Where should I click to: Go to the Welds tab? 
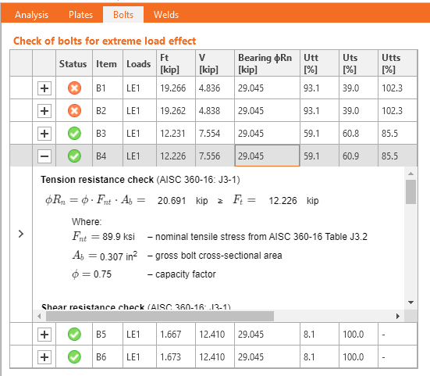click(x=166, y=15)
